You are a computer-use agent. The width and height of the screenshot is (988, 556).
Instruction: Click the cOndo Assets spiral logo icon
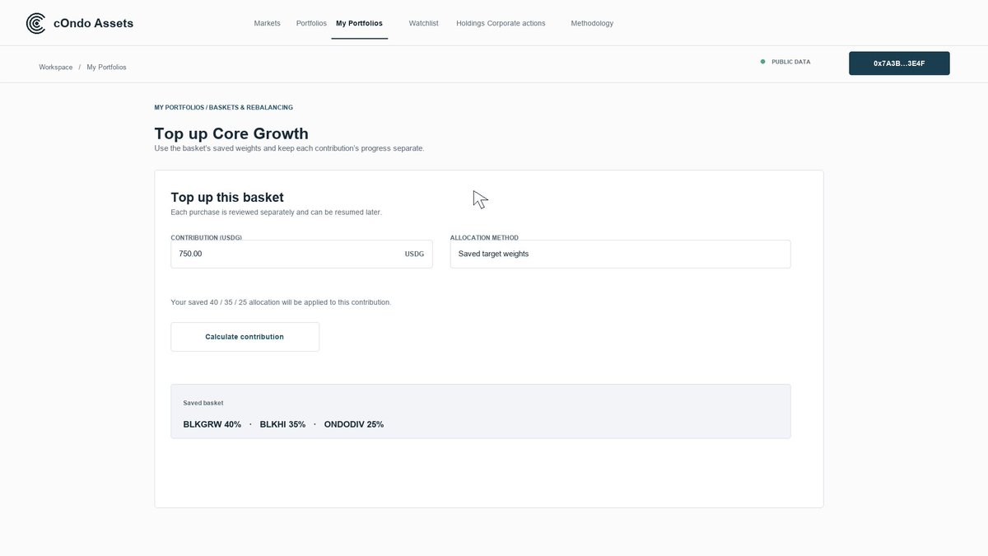tap(36, 23)
